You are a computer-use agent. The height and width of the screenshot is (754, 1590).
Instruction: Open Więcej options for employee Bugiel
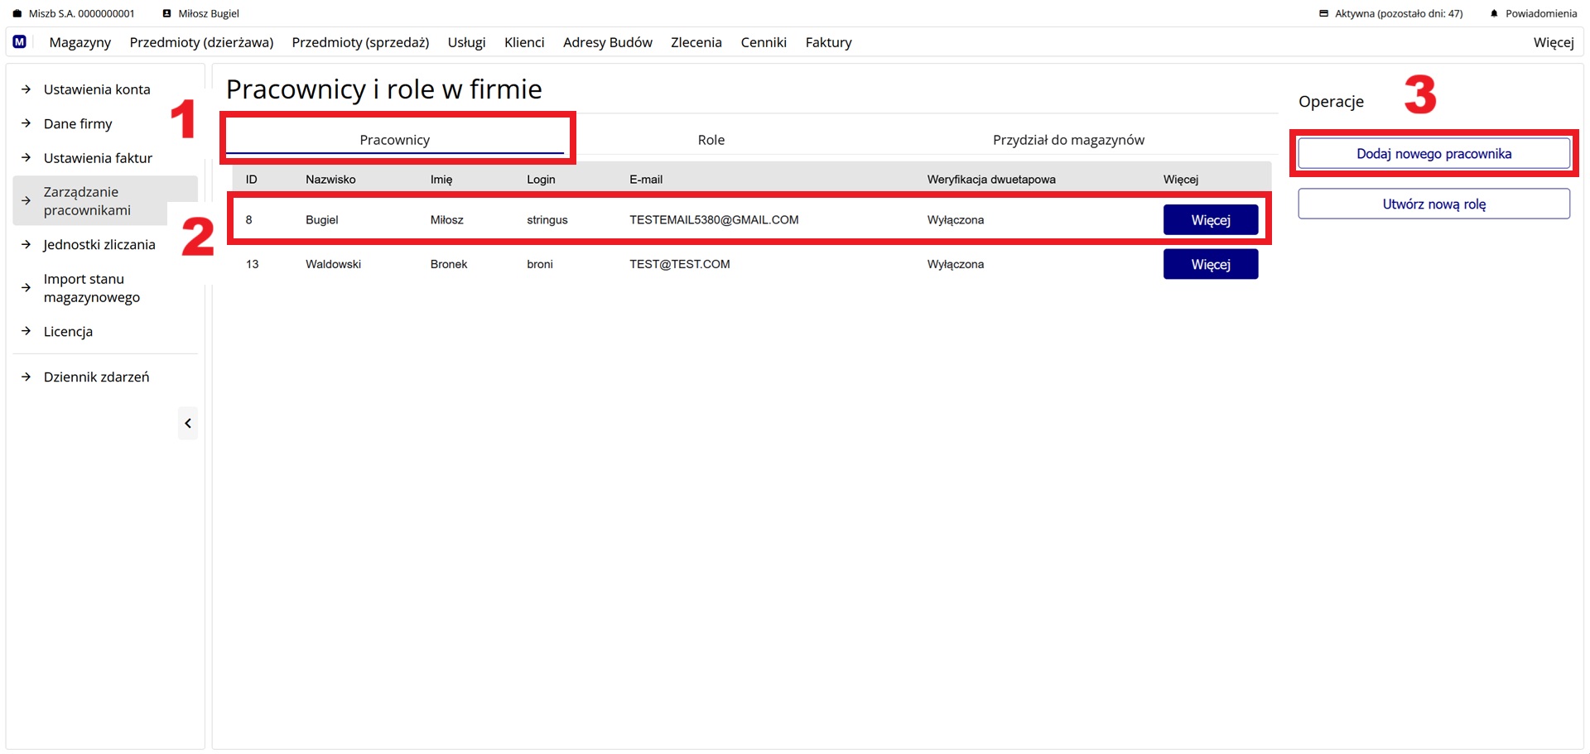tap(1210, 220)
